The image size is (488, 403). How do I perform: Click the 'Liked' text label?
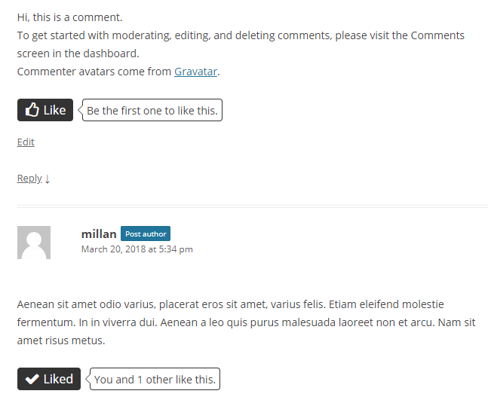58,379
